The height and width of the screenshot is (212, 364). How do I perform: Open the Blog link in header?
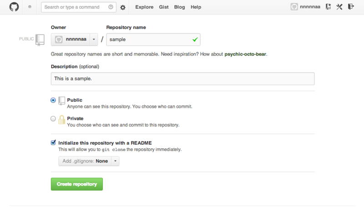[179, 7]
